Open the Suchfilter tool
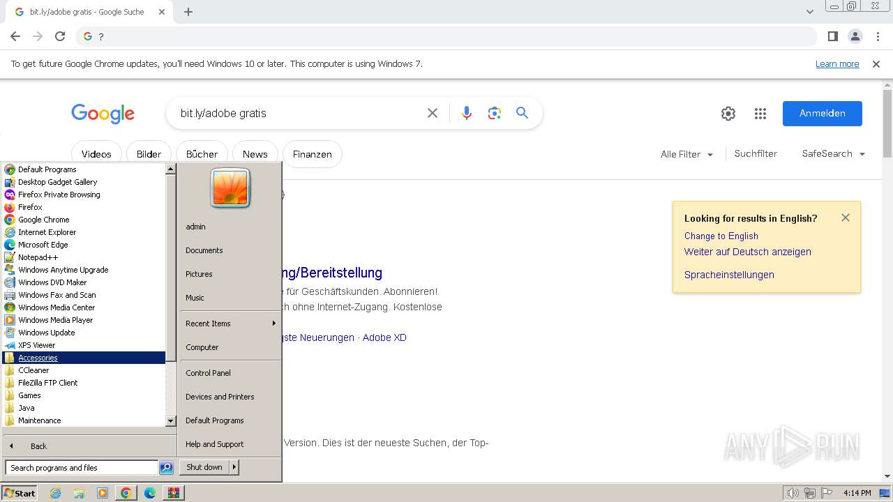 pos(756,154)
